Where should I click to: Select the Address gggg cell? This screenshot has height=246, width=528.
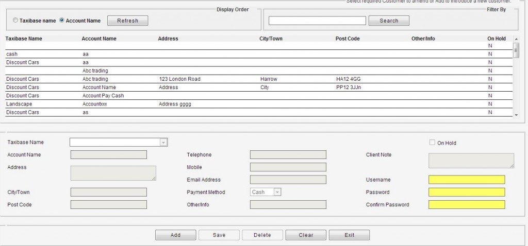point(175,104)
